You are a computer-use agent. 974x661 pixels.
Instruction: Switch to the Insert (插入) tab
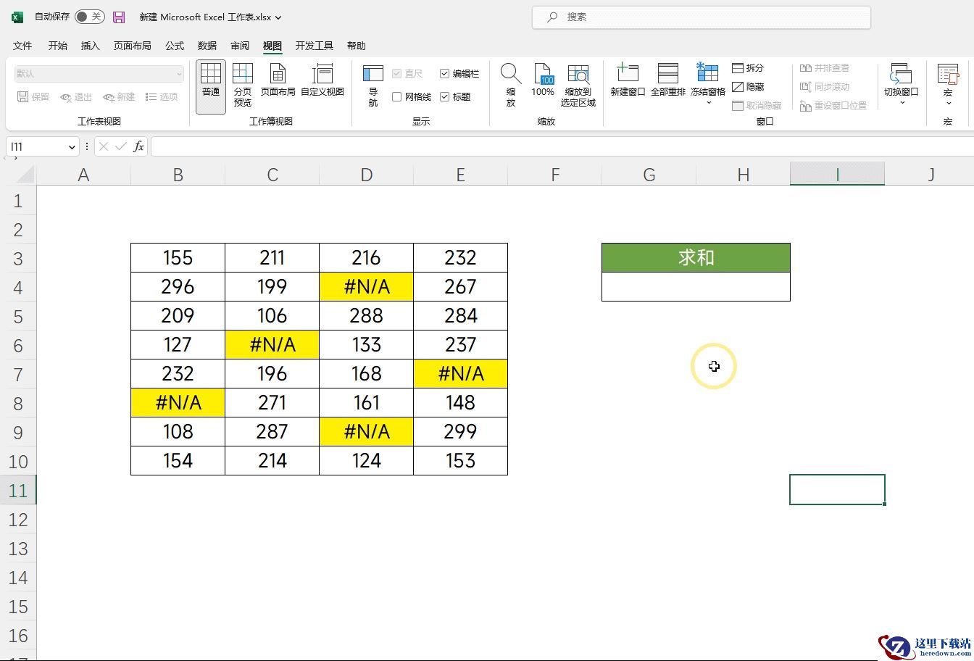[x=91, y=46]
